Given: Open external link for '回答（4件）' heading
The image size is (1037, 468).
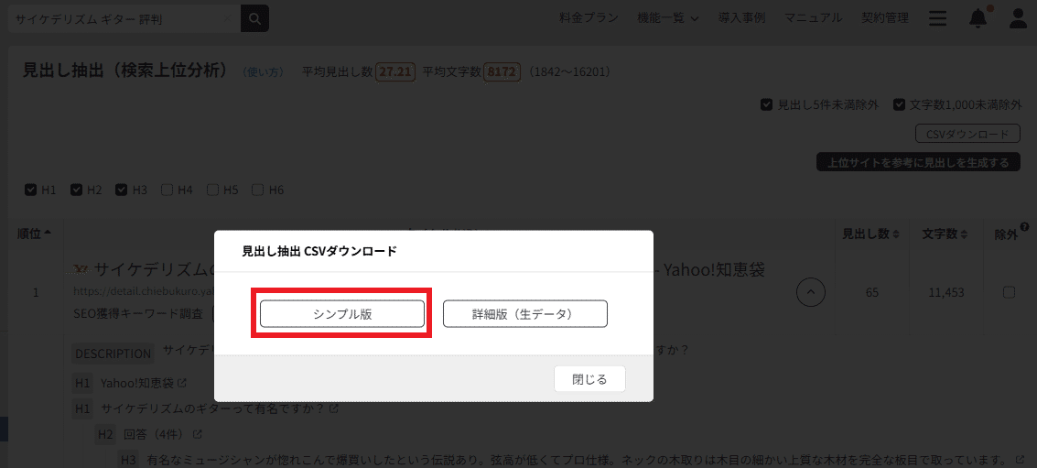Looking at the screenshot, I should [198, 435].
